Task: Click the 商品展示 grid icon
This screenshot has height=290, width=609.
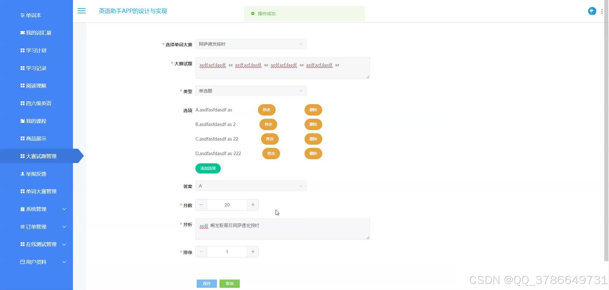Action: [x=23, y=138]
